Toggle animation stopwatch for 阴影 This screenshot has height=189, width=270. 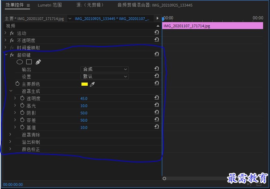[22, 113]
